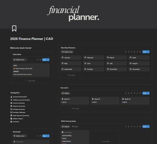Open Calculator Date card

(x=31, y=70)
